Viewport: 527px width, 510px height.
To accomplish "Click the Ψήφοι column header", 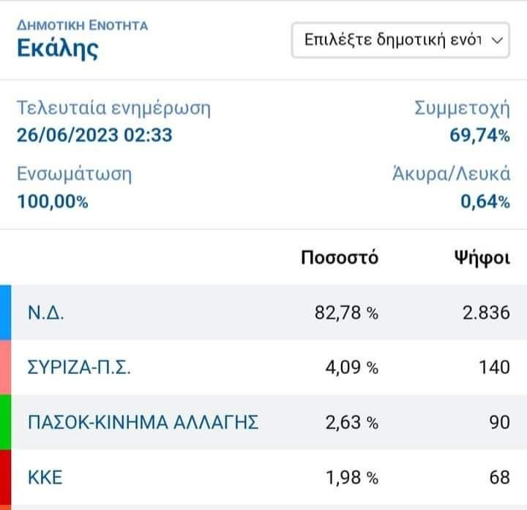I will point(479,257).
